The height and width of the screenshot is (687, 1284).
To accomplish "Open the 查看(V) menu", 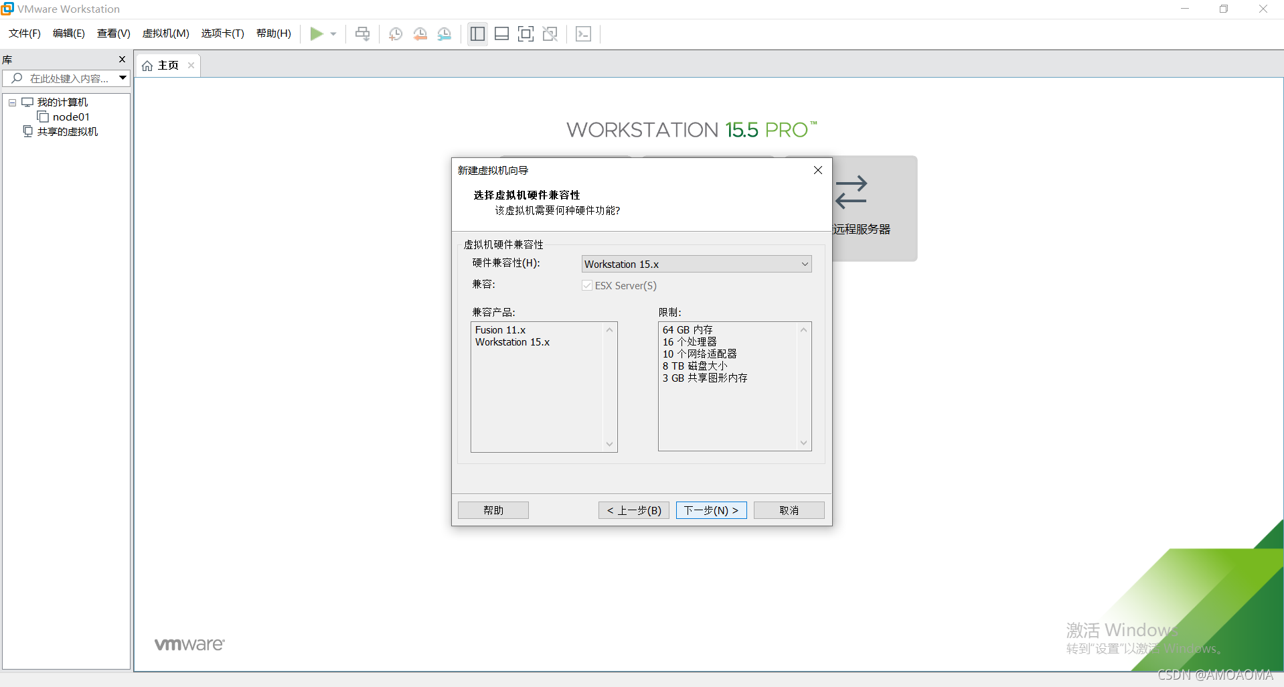I will 114,33.
